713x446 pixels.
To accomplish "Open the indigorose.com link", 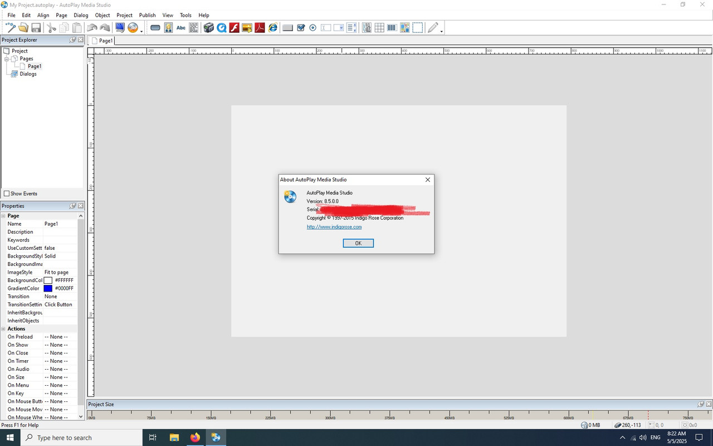I will click(334, 227).
